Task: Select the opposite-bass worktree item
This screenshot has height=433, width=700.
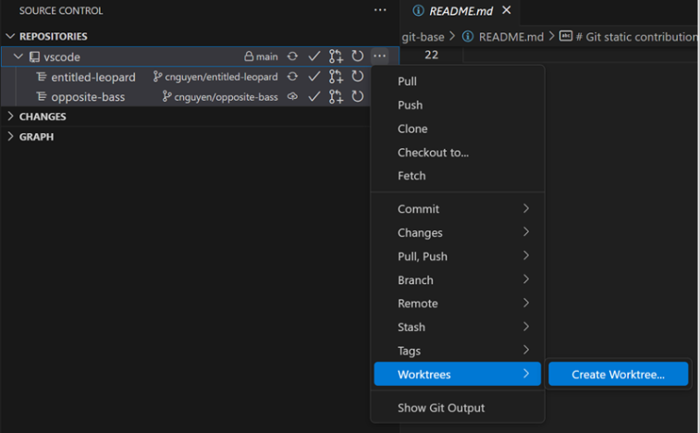Action: coord(88,96)
